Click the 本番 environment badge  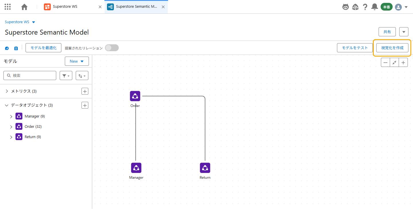pos(387,7)
